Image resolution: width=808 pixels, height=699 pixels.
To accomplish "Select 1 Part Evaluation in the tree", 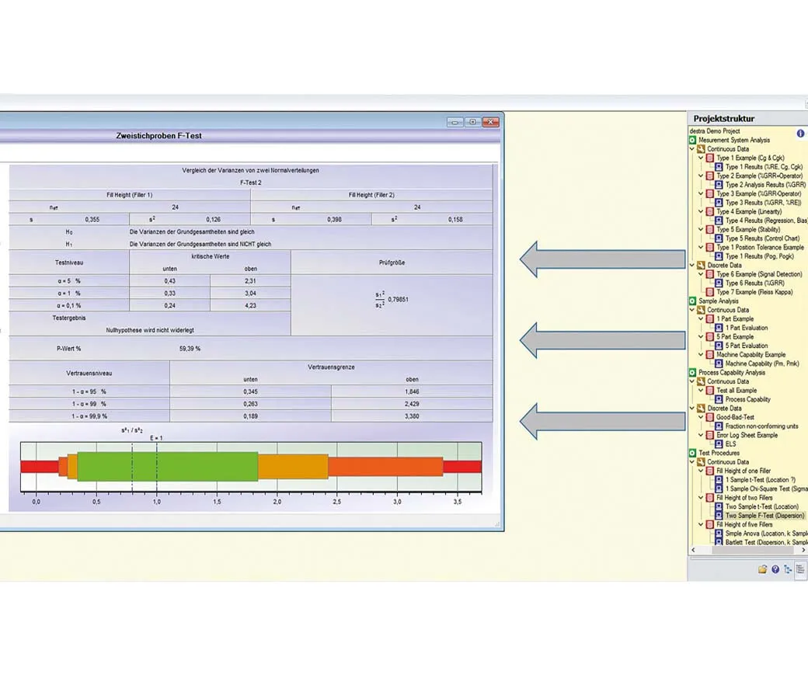I will (x=746, y=328).
